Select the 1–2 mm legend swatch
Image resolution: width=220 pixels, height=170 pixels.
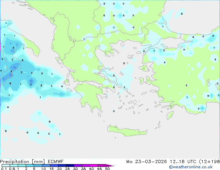[22, 165]
